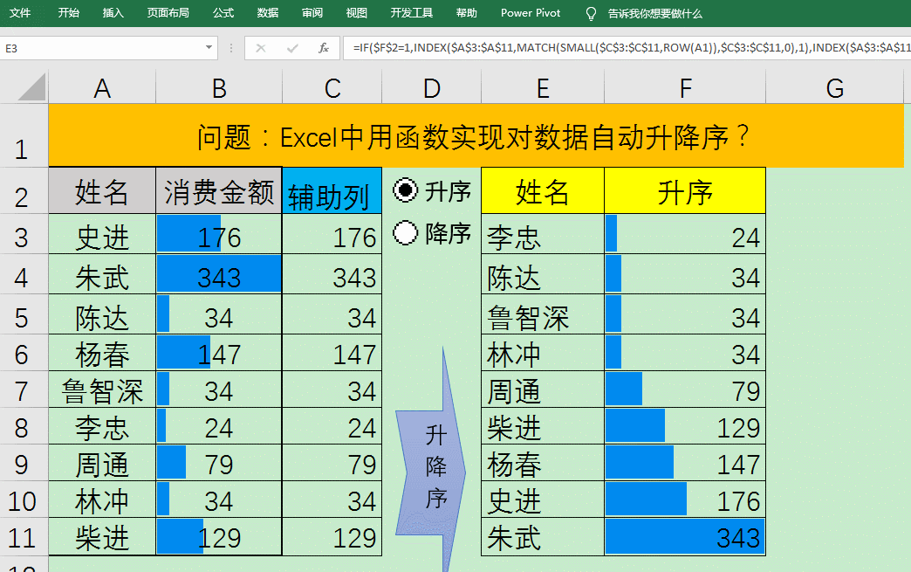The width and height of the screenshot is (911, 572).
Task: Click cell A4 containing 朱武
Action: [102, 274]
